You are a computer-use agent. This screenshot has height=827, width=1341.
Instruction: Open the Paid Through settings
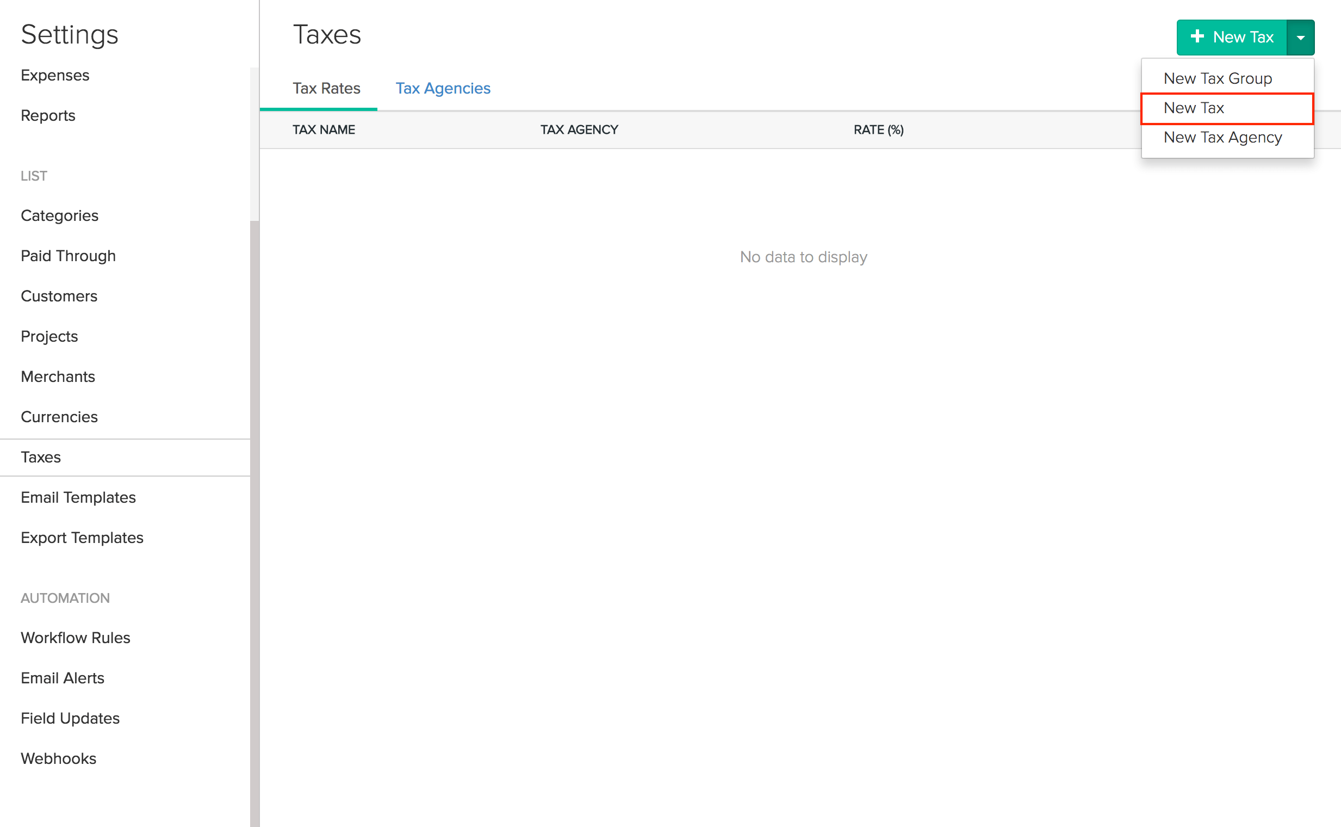(68, 255)
